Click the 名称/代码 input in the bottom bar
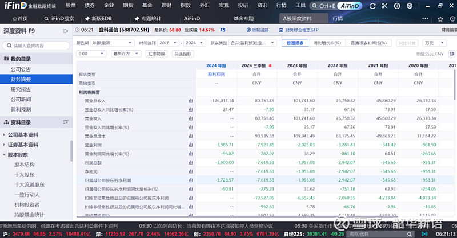This screenshot has height=238, width=457. click(x=378, y=234)
